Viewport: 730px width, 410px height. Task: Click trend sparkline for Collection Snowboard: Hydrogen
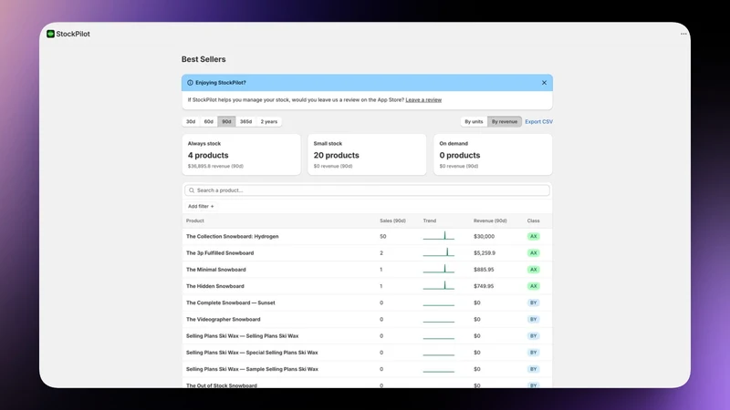coord(439,236)
